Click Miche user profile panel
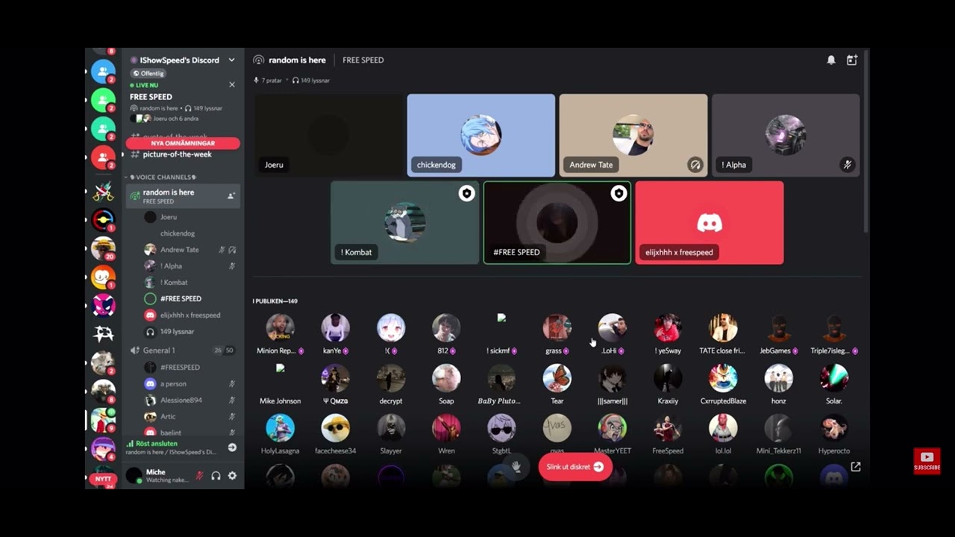This screenshot has height=537, width=955. pyautogui.click(x=158, y=476)
